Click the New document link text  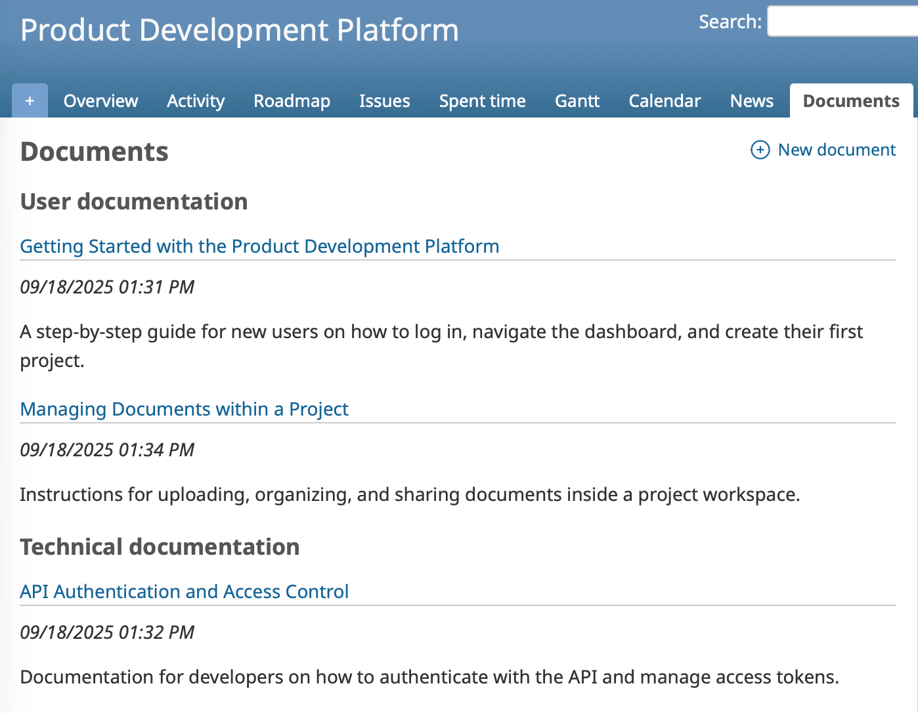coord(837,150)
